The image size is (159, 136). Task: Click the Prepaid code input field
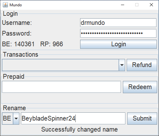[x=61, y=87]
